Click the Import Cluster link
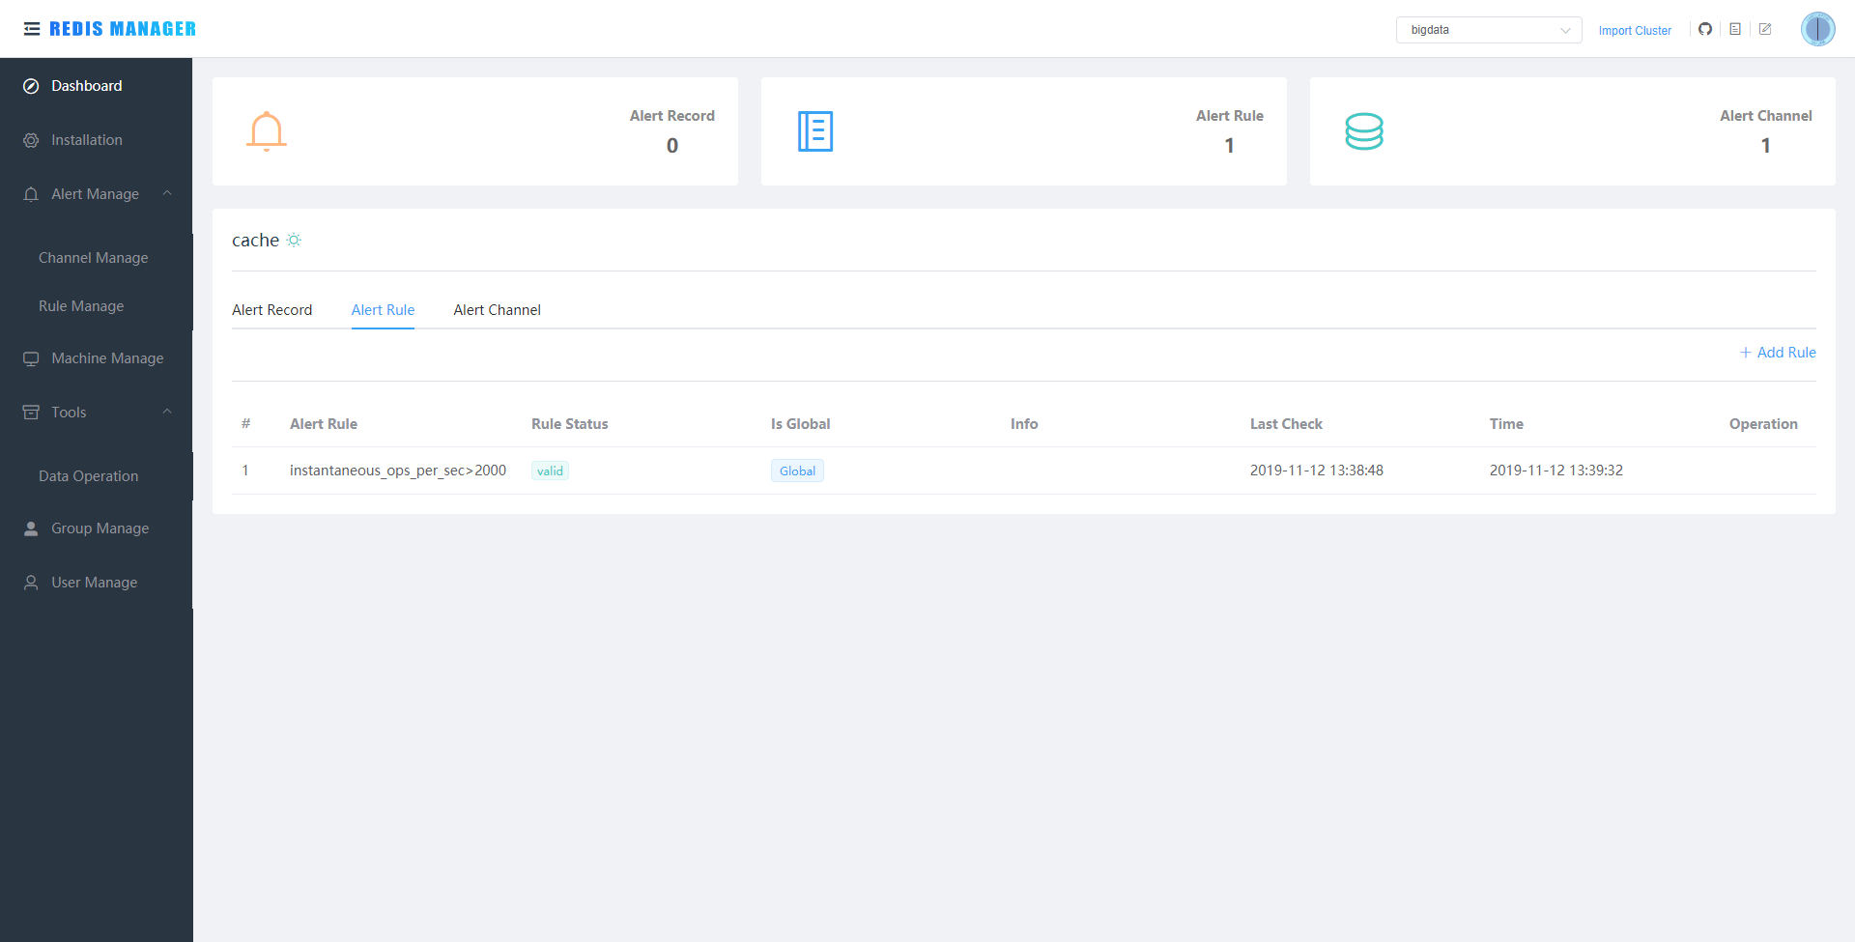Screen dimensions: 1855x942 click(1635, 31)
